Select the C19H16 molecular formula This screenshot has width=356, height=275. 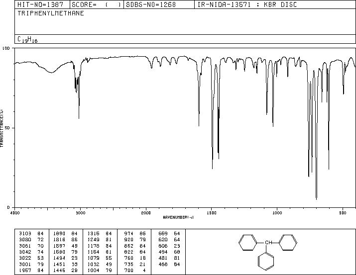tap(27, 39)
